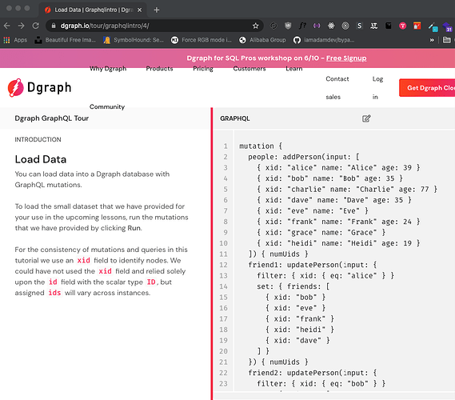Viewport: 455px width, 400px height.
Task: Open the Apps bookmark grid
Action: point(15,40)
